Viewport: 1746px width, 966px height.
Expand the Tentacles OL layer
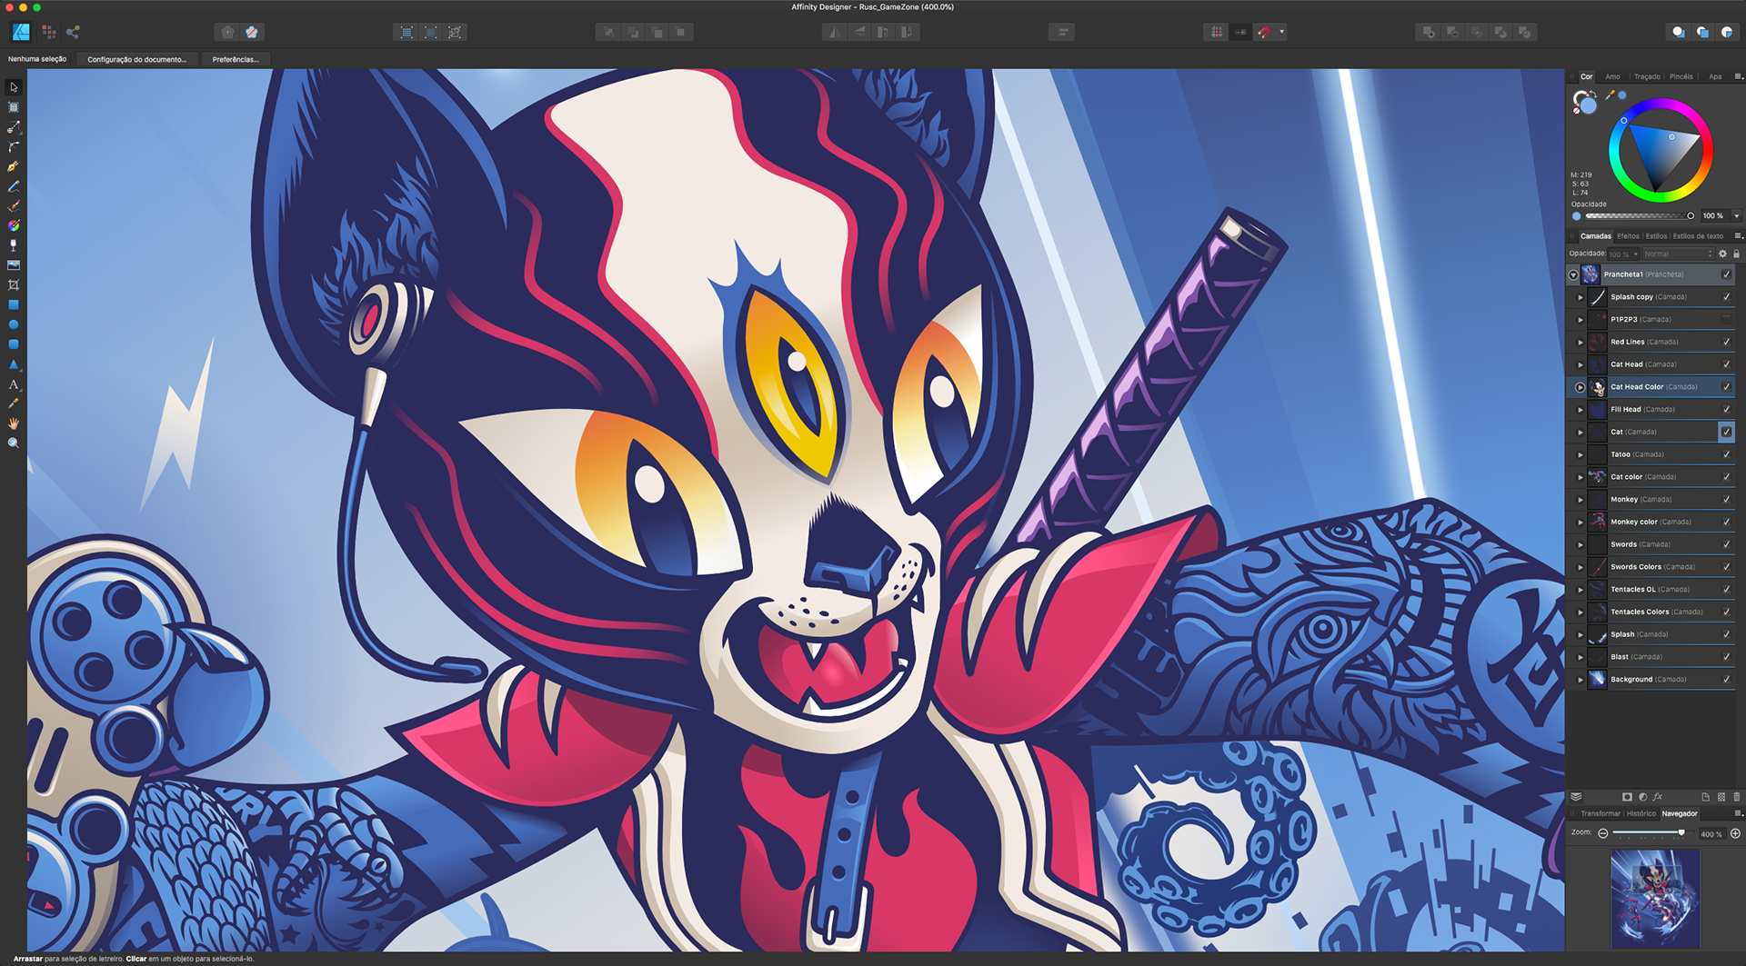click(x=1580, y=590)
